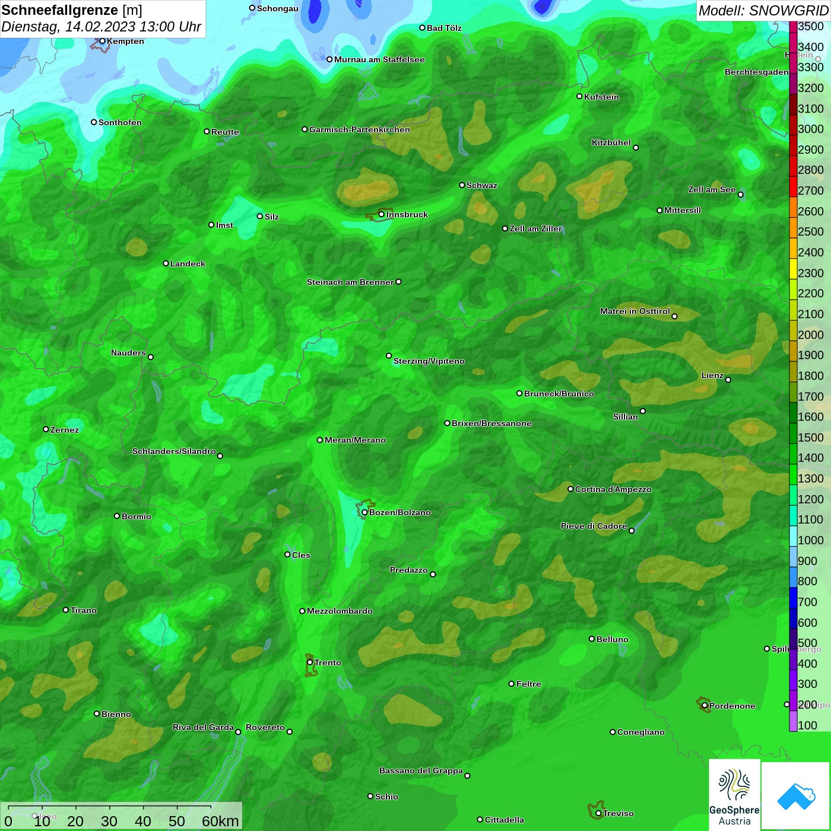The image size is (831, 831).
Task: Click the GeoSphere Austria logo
Action: tap(734, 795)
